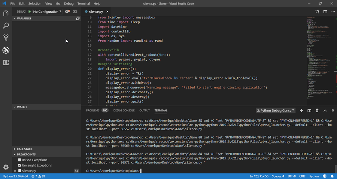Open More Actions menu for editor
The width and height of the screenshot is (337, 179).
point(333,12)
